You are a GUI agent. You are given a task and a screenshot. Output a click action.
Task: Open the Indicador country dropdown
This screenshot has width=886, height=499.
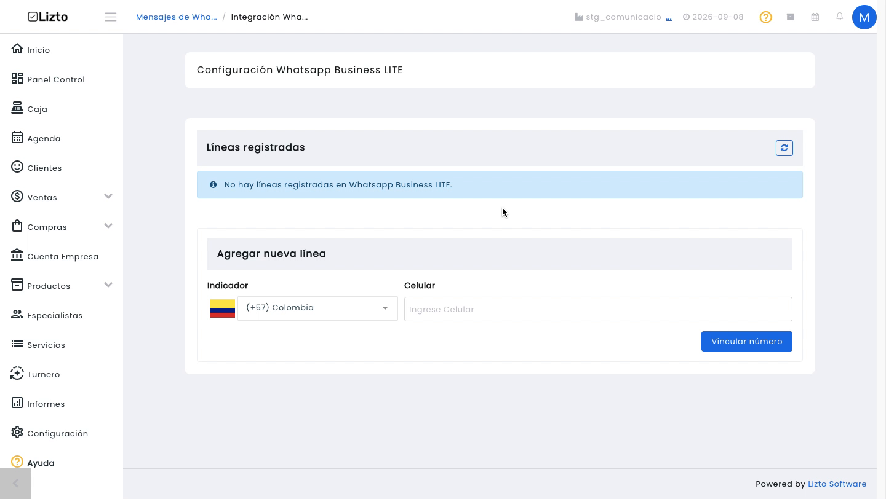[317, 308]
